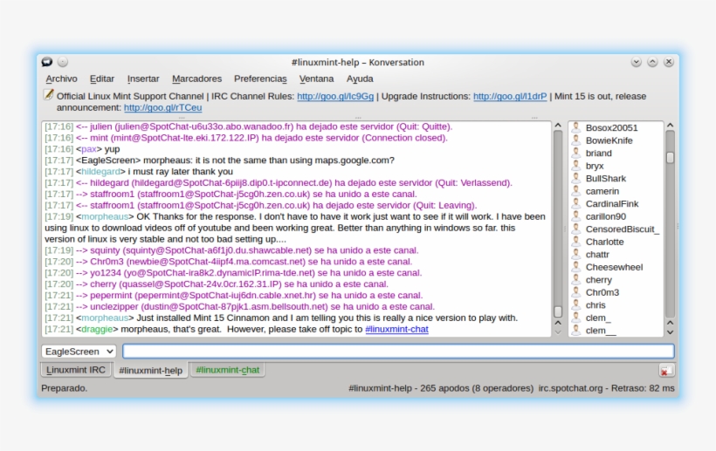Click user icon beside clem_

coord(575,318)
